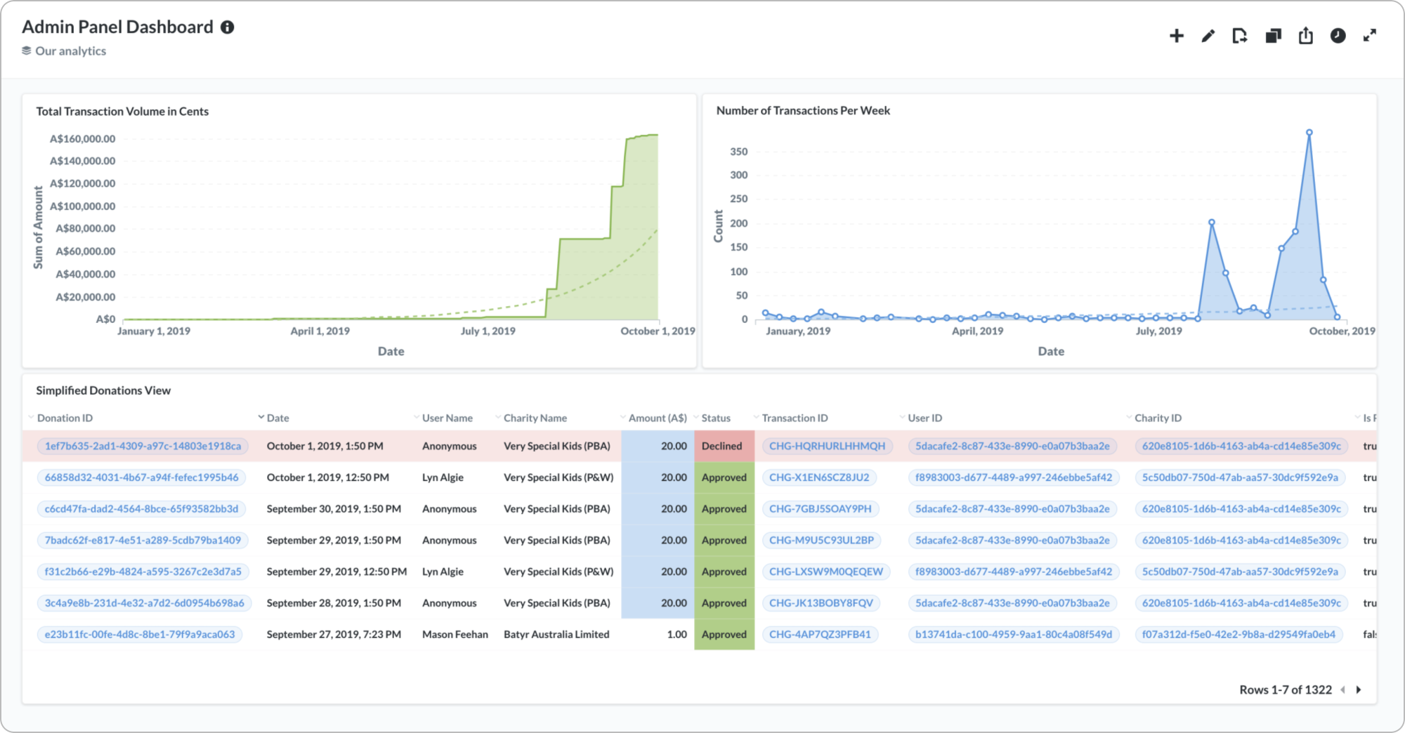Click the clock auto-refresh icon
This screenshot has height=733, width=1405.
1338,36
